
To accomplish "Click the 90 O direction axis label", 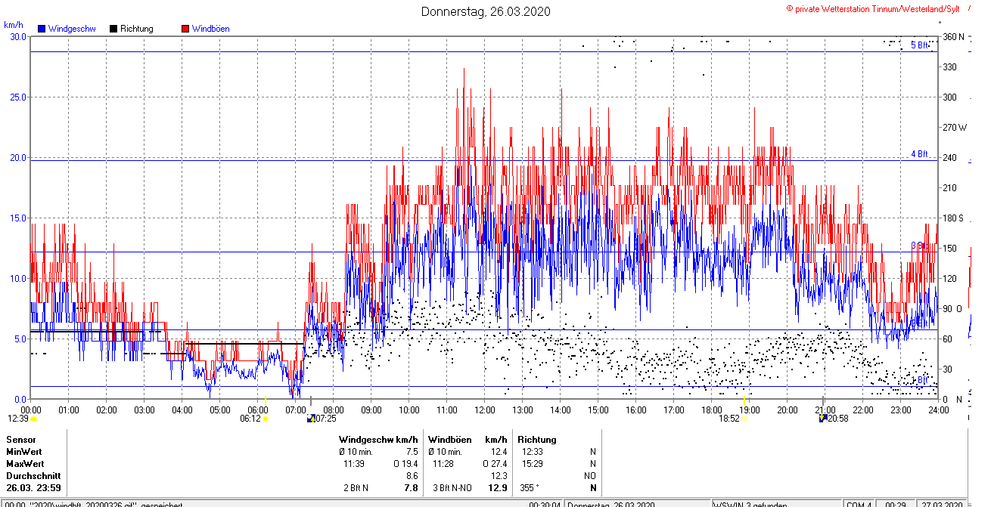I will click(952, 308).
